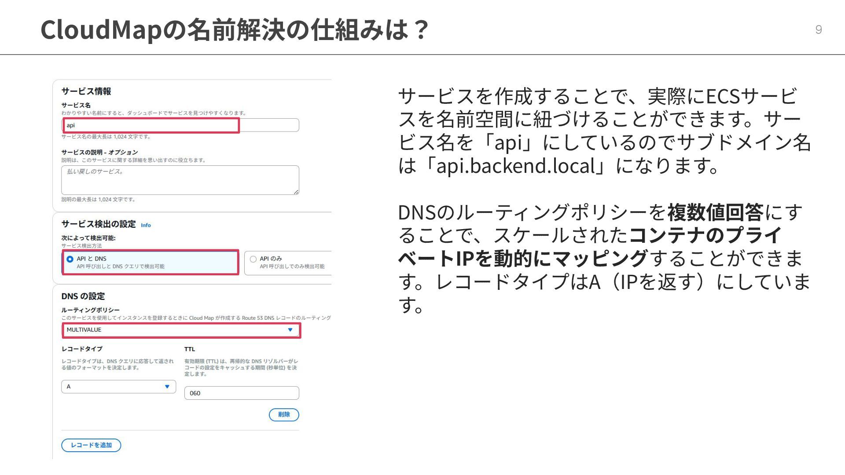845x475 pixels.
Task: Click the service name field containing 'api'
Action: (x=180, y=125)
